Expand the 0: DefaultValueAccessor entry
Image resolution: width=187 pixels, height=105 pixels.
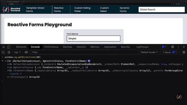coord(8,64)
